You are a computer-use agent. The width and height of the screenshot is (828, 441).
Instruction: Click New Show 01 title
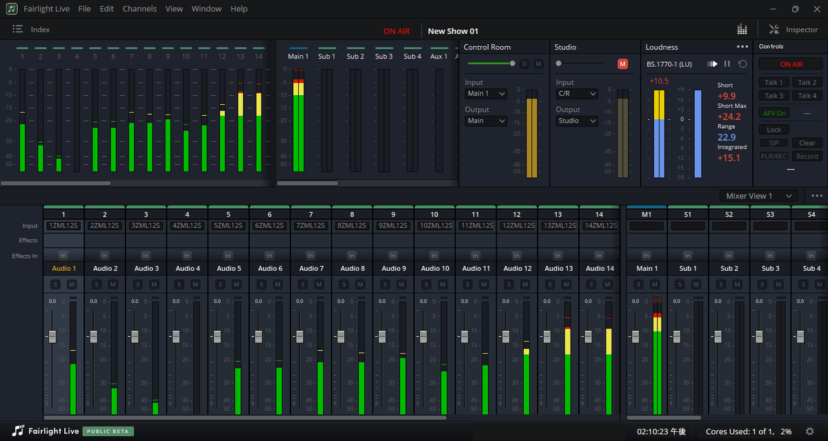coord(453,31)
